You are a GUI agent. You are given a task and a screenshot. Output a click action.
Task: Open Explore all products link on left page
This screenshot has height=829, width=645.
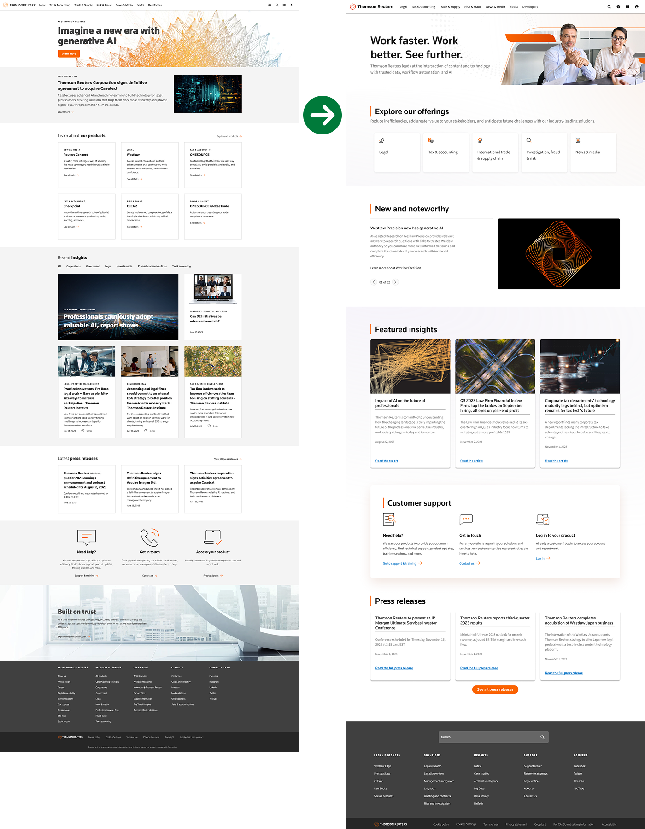229,136
